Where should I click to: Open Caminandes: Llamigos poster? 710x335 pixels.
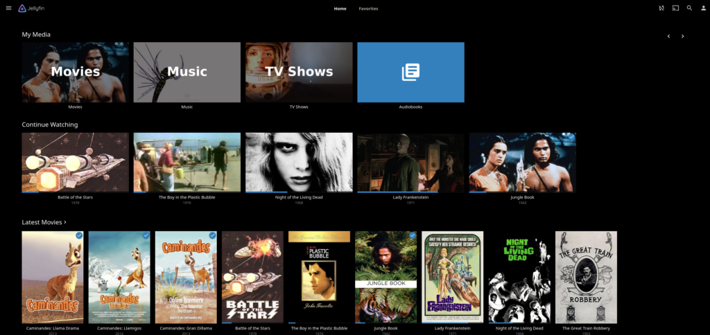119,278
